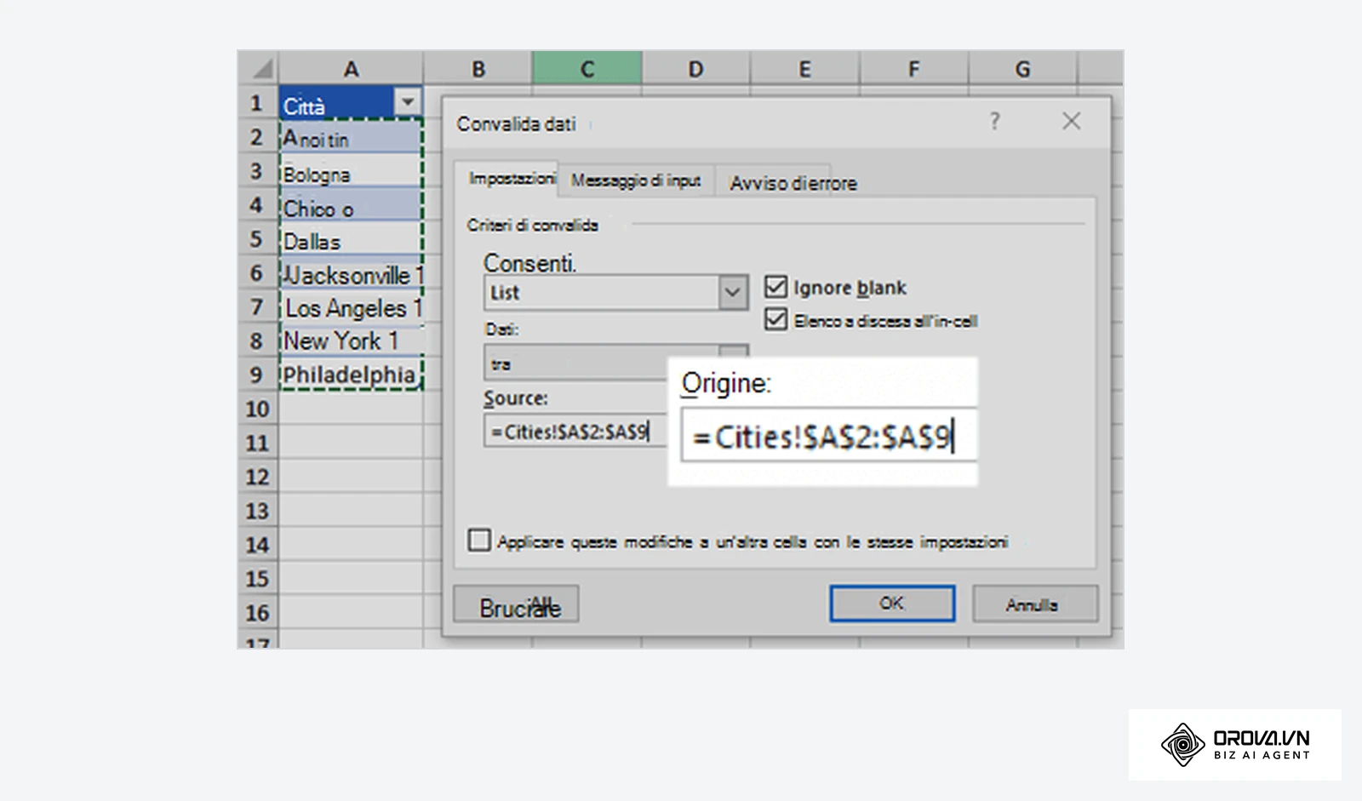Click cell containing Jacksonville
Viewport: 1362px width, 801px height.
pyautogui.click(x=351, y=274)
